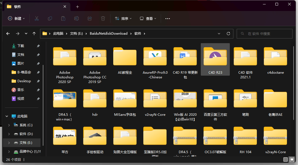Select the 苹方 folder
The width and height of the screenshot is (298, 165).
click(x=65, y=141)
